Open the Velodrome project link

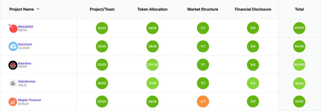pos(27,81)
